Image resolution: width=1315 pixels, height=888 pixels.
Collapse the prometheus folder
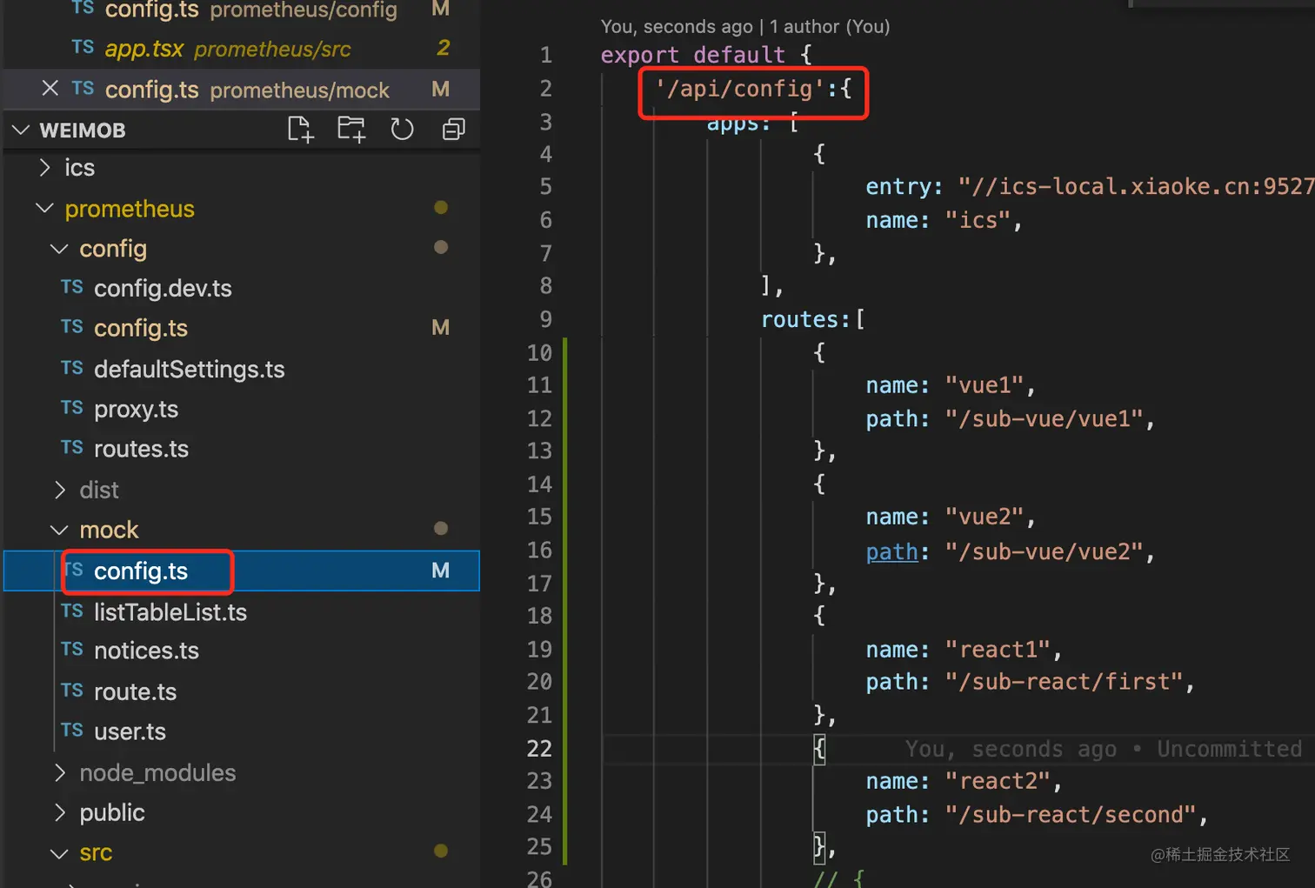coord(45,208)
